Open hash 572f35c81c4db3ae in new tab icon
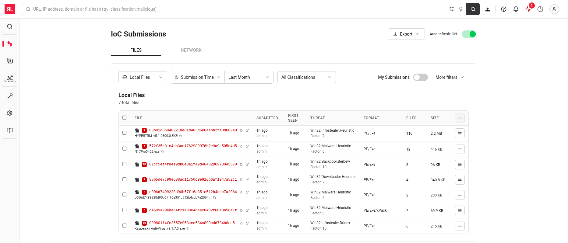The height and width of the screenshot is (243, 568). click(x=247, y=146)
